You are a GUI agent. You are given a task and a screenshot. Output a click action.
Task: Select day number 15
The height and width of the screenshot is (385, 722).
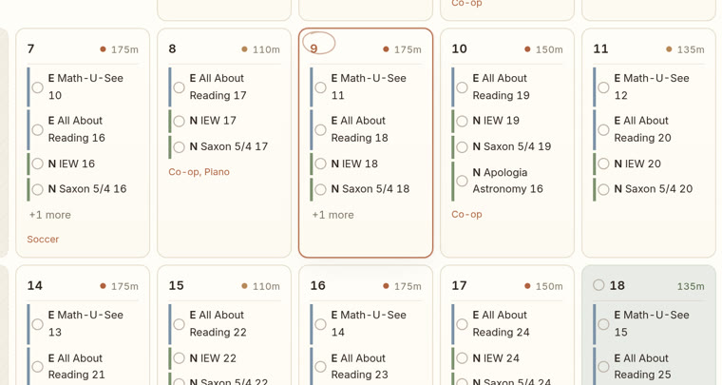click(x=176, y=285)
